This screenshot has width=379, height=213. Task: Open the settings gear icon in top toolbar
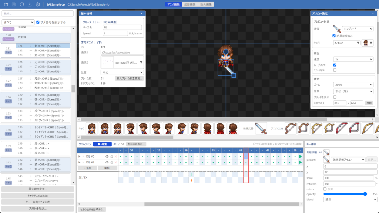(x=38, y=4)
